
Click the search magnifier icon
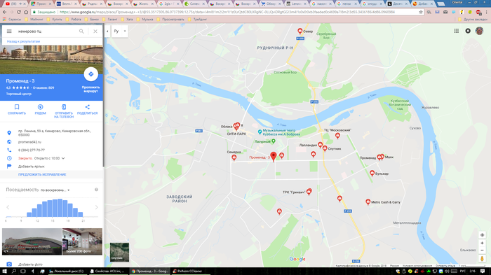click(81, 31)
